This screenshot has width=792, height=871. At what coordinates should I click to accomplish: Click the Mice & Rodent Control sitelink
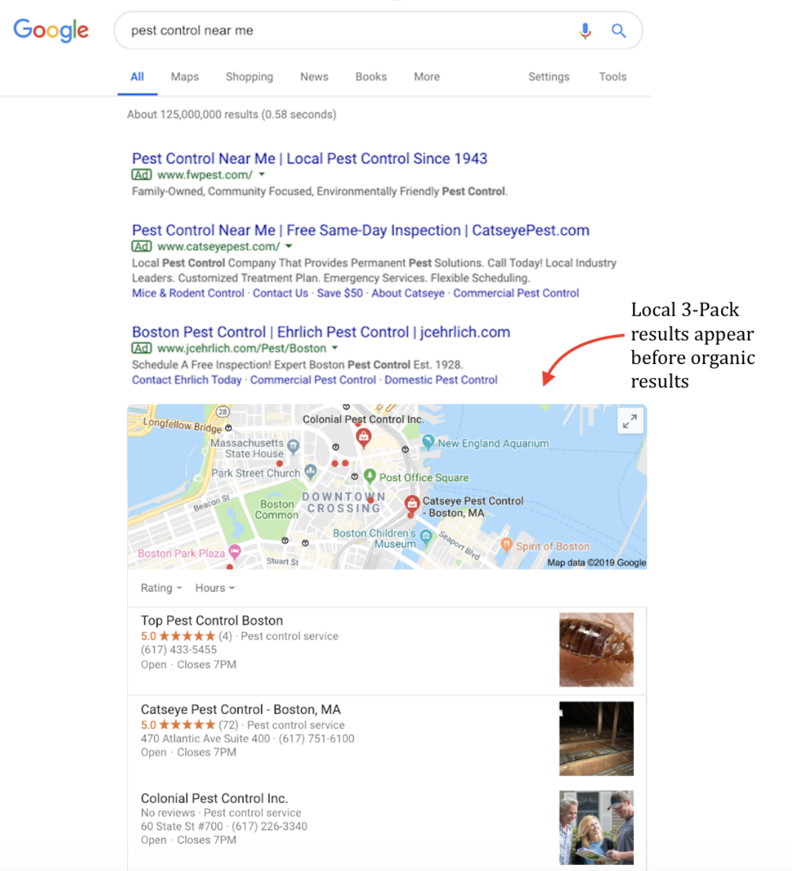coord(188,293)
